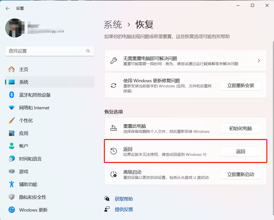The height and width of the screenshot is (220, 274).
Task: Click the 高级启动 power gear icon
Action: click(114, 174)
